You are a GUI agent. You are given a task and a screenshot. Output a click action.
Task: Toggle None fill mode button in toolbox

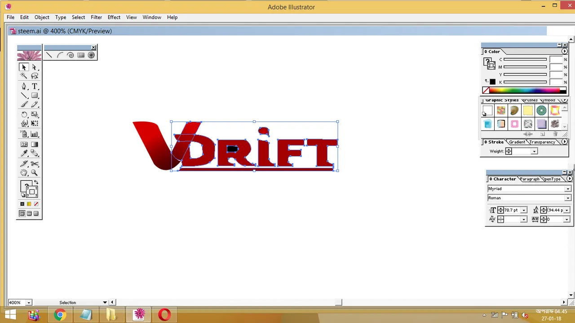tap(36, 204)
